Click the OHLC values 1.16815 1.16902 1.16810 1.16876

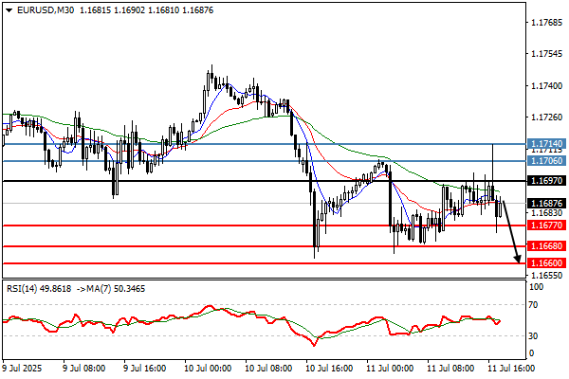(x=146, y=10)
